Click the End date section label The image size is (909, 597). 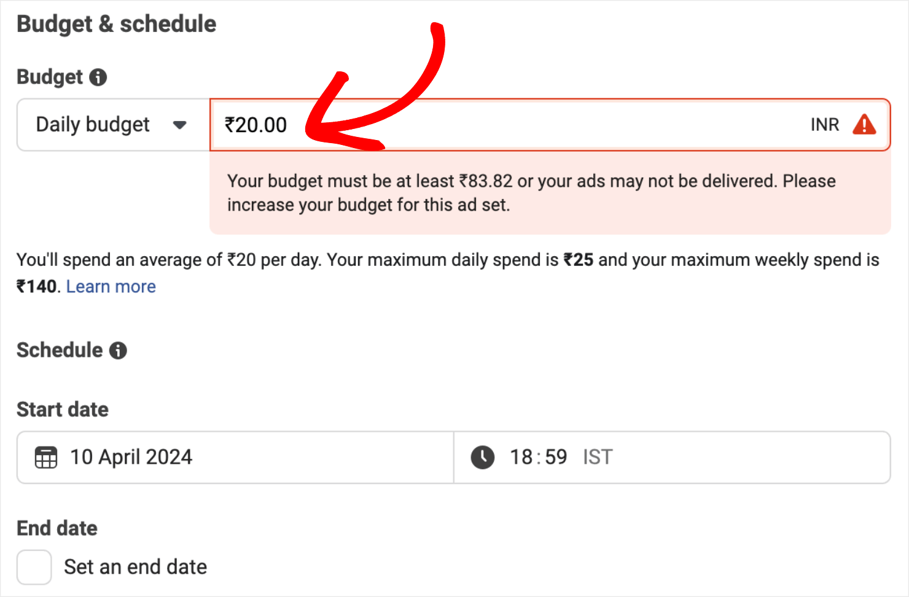tap(57, 528)
